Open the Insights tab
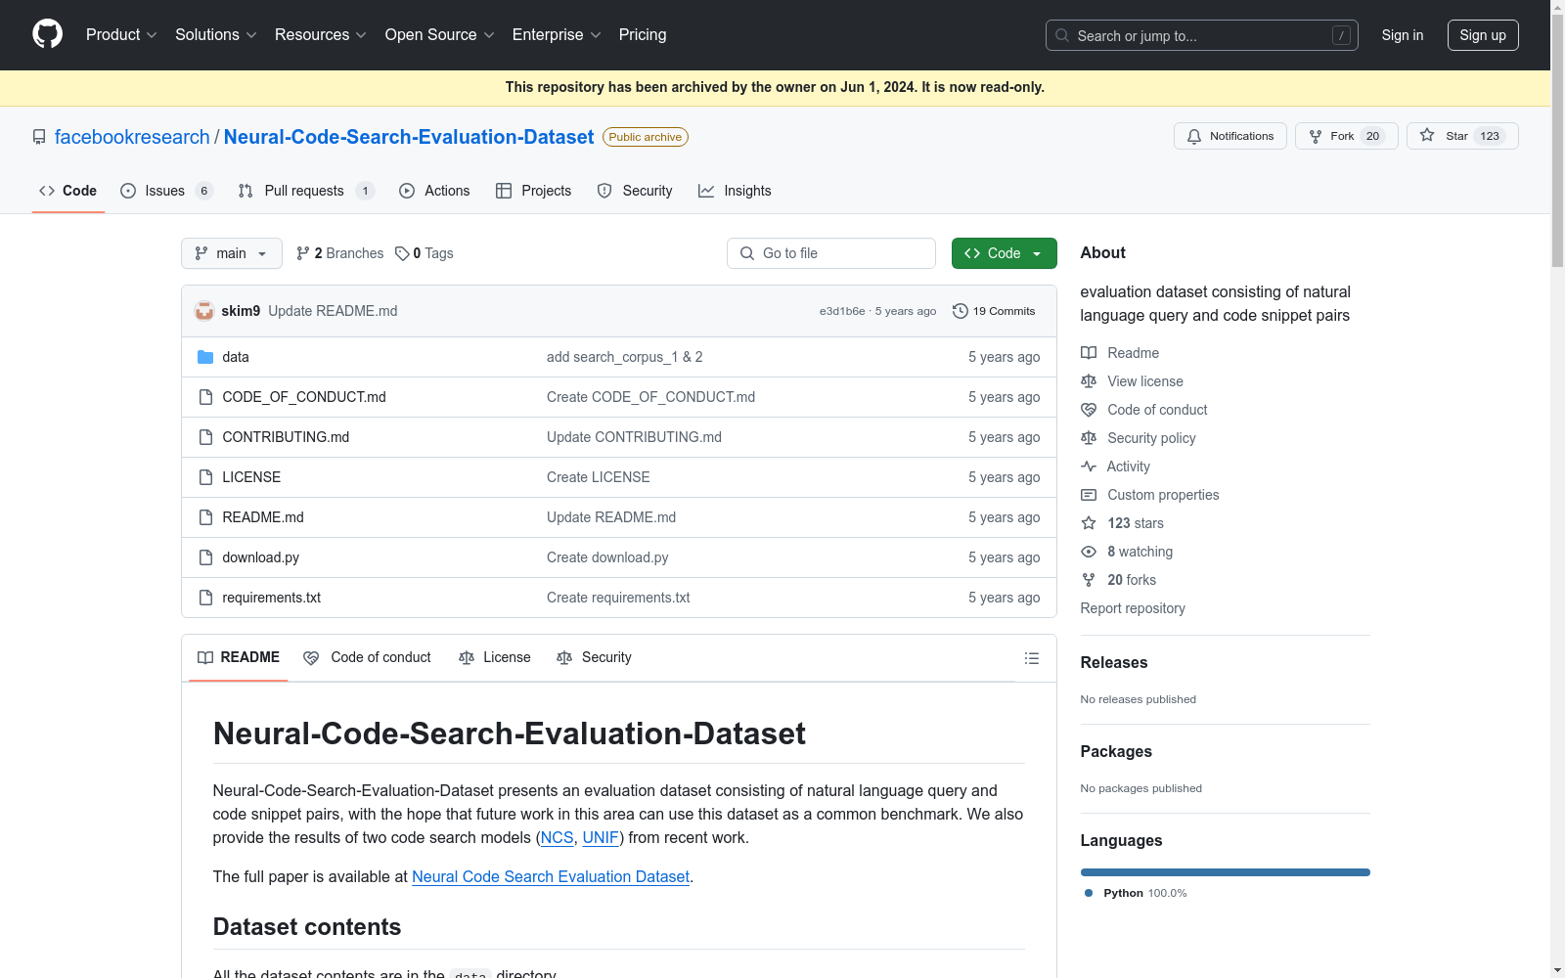 point(735,191)
